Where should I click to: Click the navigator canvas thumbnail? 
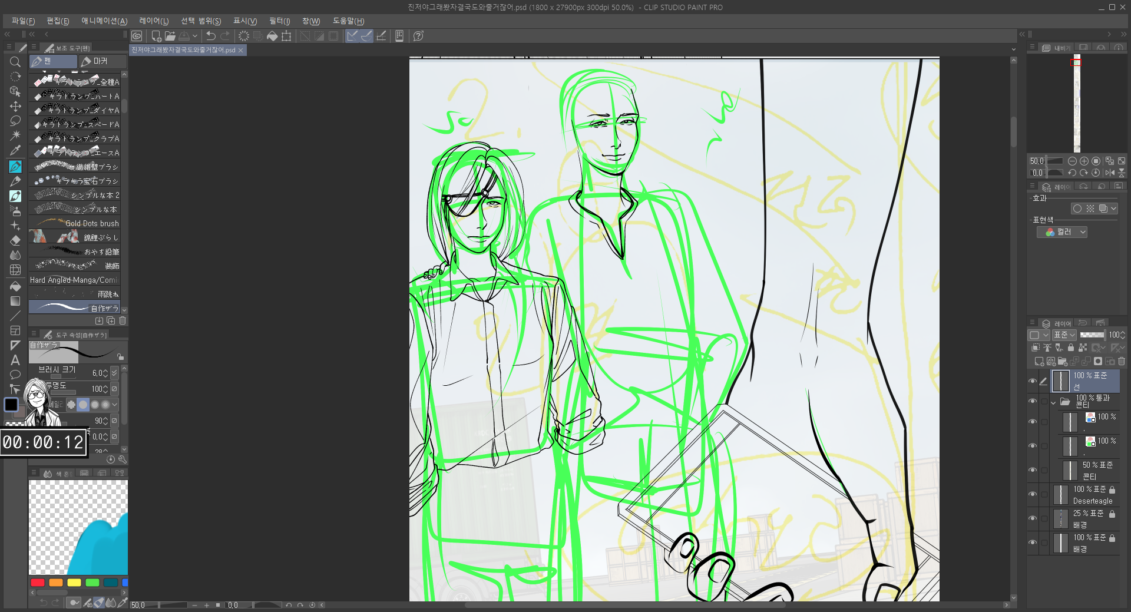pos(1076,104)
